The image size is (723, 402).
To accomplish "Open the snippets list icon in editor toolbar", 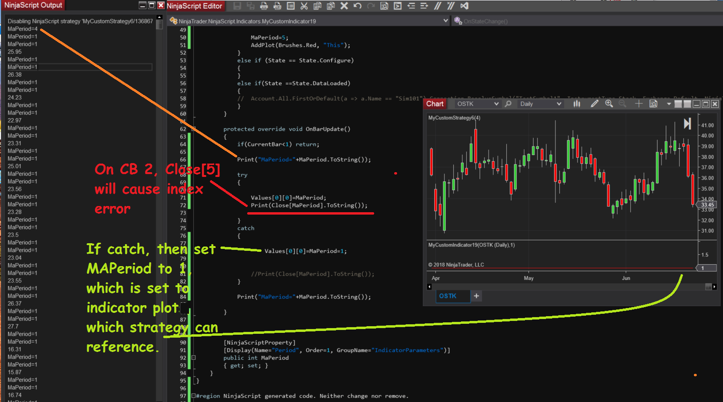I will tap(291, 6).
